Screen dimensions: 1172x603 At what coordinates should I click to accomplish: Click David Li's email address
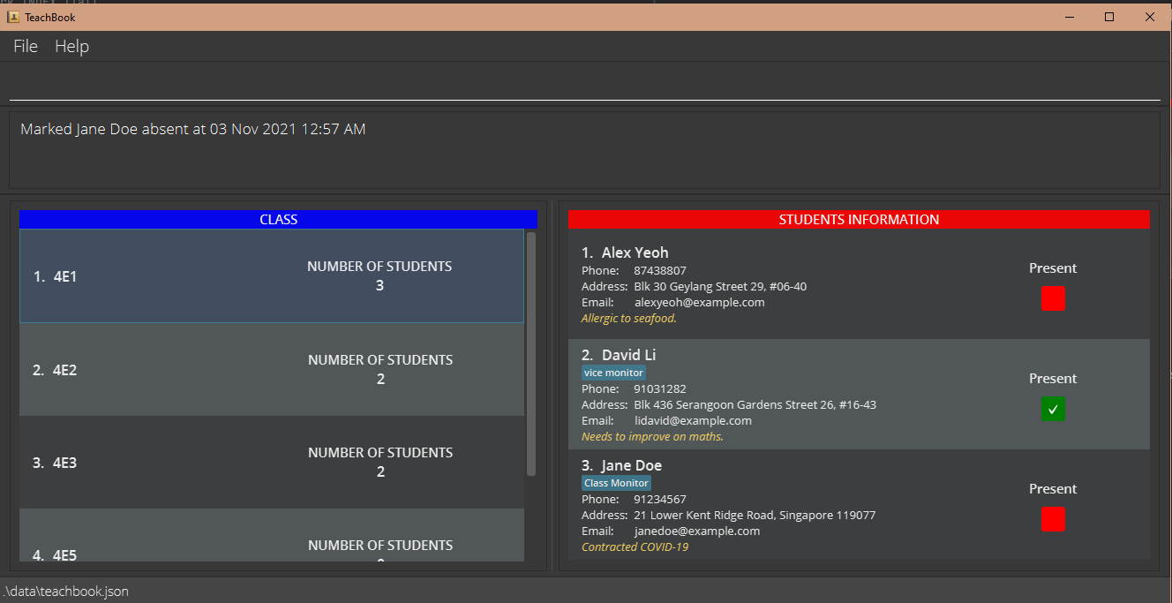[x=693, y=421]
